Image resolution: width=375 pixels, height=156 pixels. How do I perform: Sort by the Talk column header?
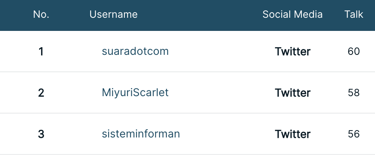[354, 14]
